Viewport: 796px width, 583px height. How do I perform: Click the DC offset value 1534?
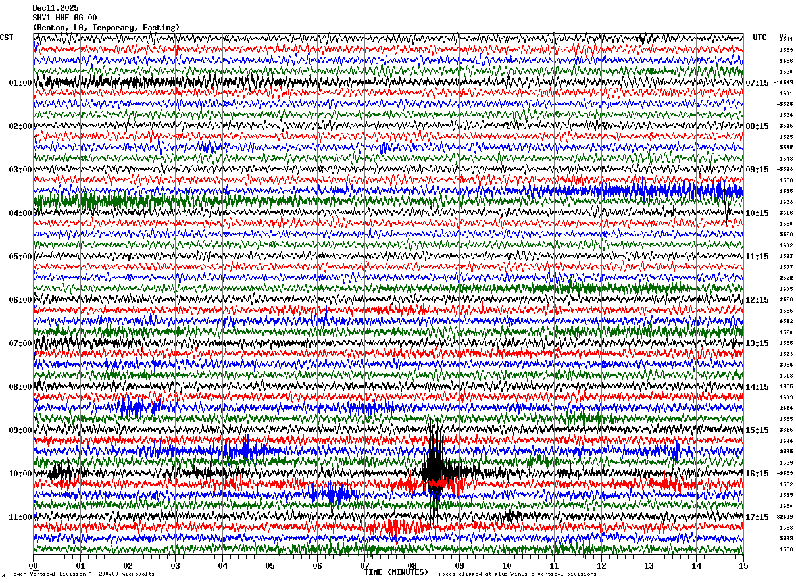pyautogui.click(x=786, y=115)
